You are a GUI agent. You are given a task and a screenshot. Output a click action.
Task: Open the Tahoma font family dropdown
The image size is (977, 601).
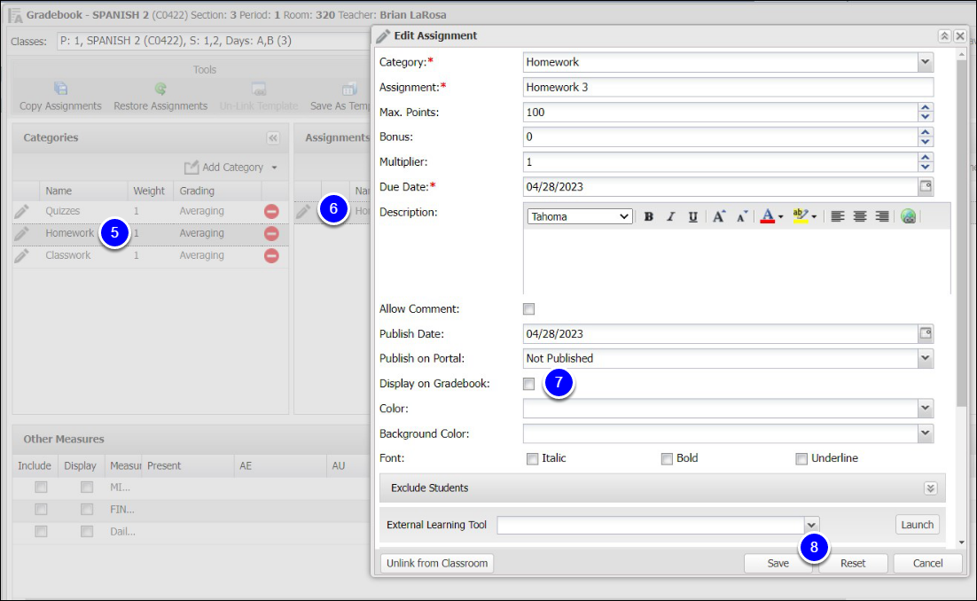point(580,216)
